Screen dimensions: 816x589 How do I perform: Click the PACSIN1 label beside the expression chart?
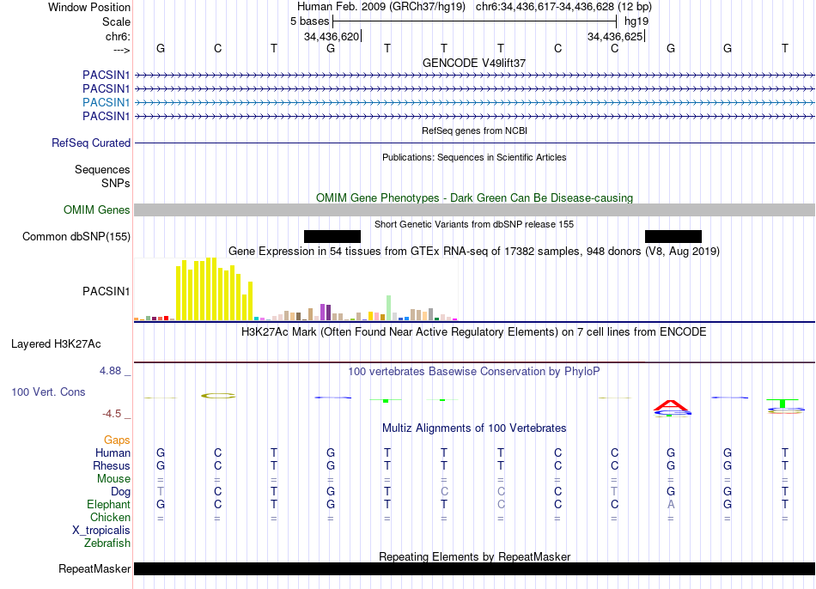(x=106, y=291)
